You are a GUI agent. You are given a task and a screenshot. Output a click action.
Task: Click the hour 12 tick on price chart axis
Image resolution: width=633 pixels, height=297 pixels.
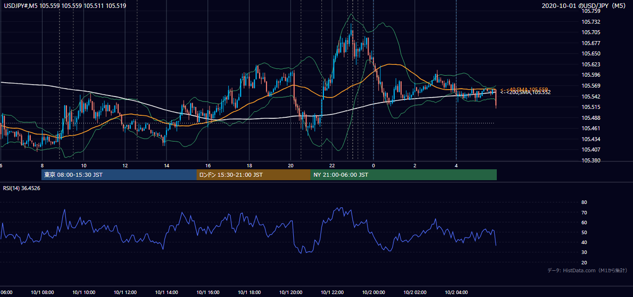125,166
